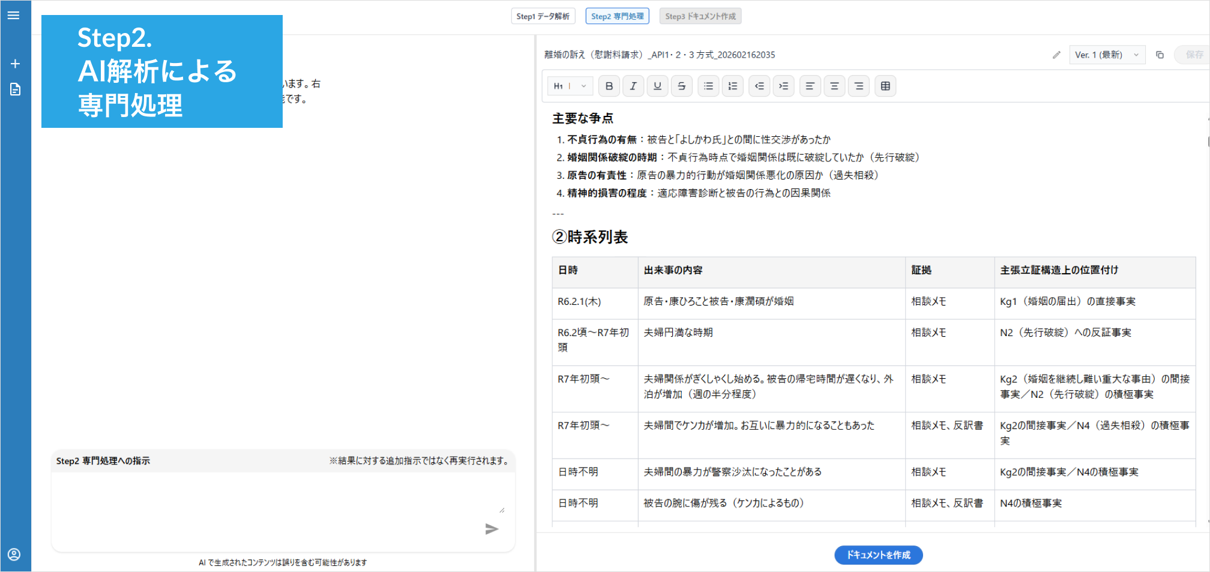Click the 保存 save button
The width and height of the screenshot is (1210, 572).
(x=1194, y=55)
